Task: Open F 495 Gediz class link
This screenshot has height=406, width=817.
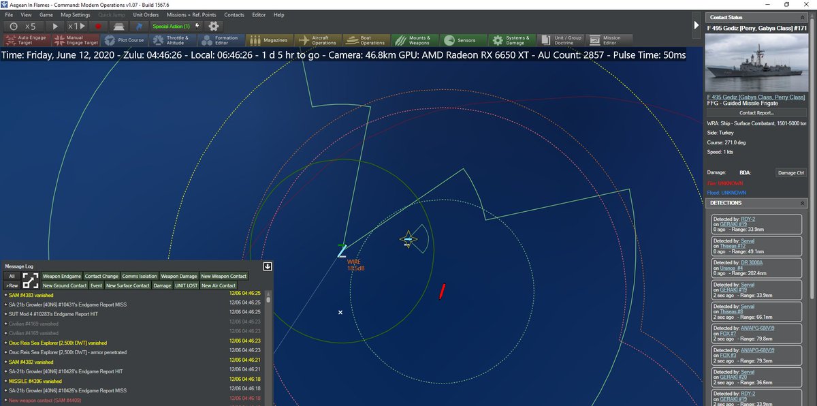Action: [x=756, y=97]
